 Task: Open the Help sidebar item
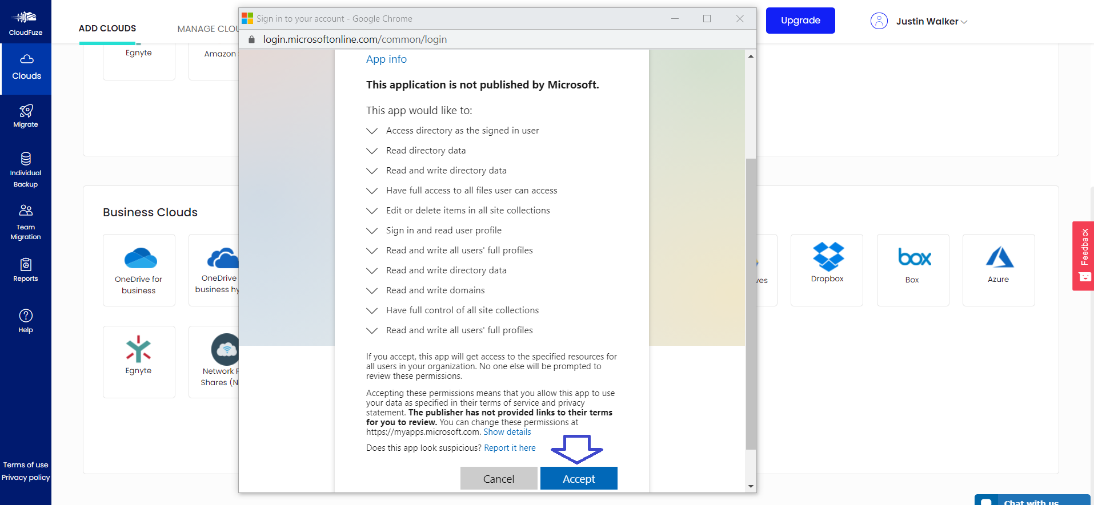(x=26, y=321)
